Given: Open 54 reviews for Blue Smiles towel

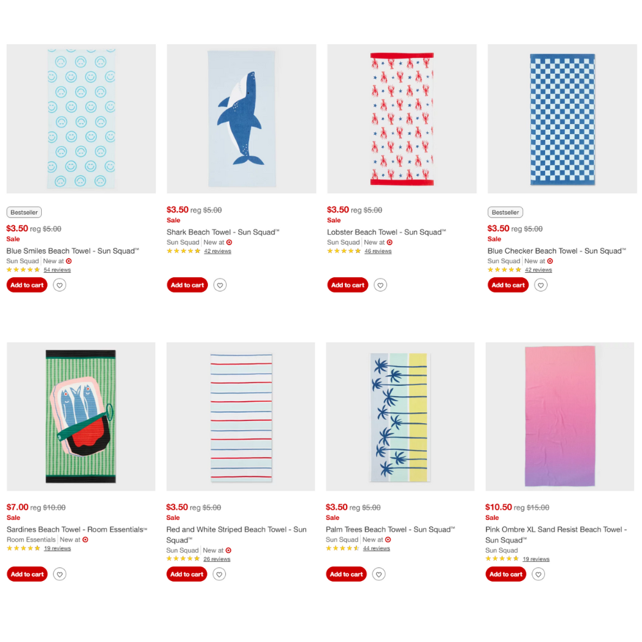Looking at the screenshot, I should tap(57, 270).
